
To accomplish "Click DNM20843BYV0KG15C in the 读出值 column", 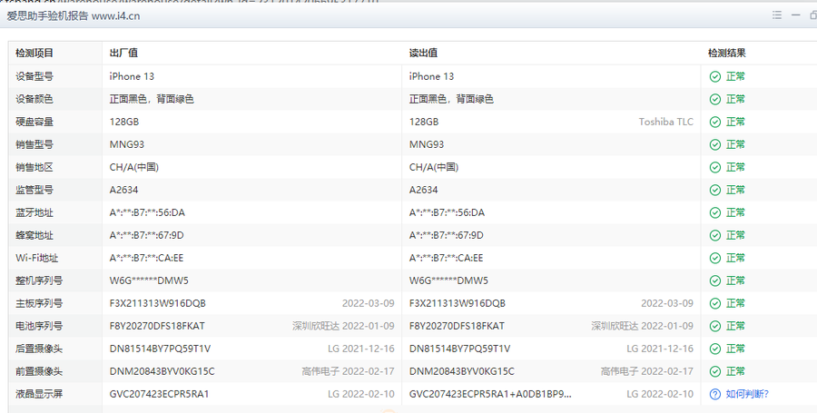I will pos(462,371).
